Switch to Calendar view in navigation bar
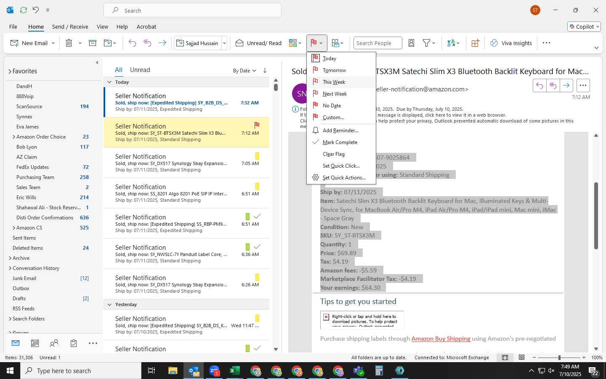Image resolution: width=606 pixels, height=379 pixels. pyautogui.click(x=35, y=343)
